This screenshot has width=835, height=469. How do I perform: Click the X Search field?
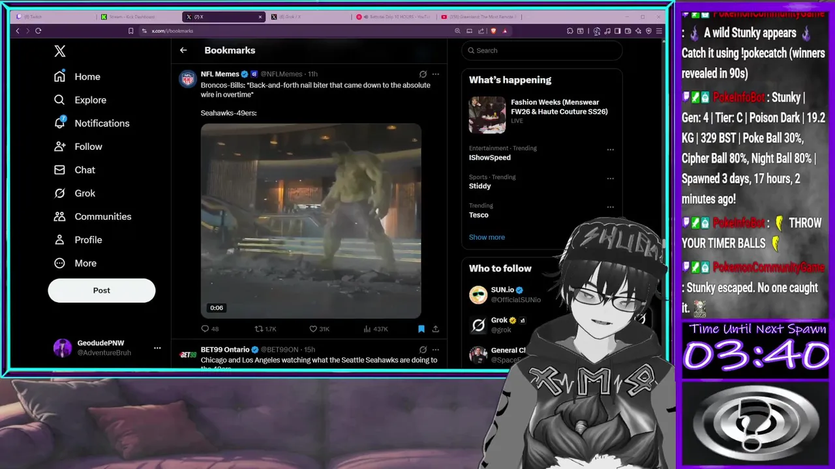(541, 50)
